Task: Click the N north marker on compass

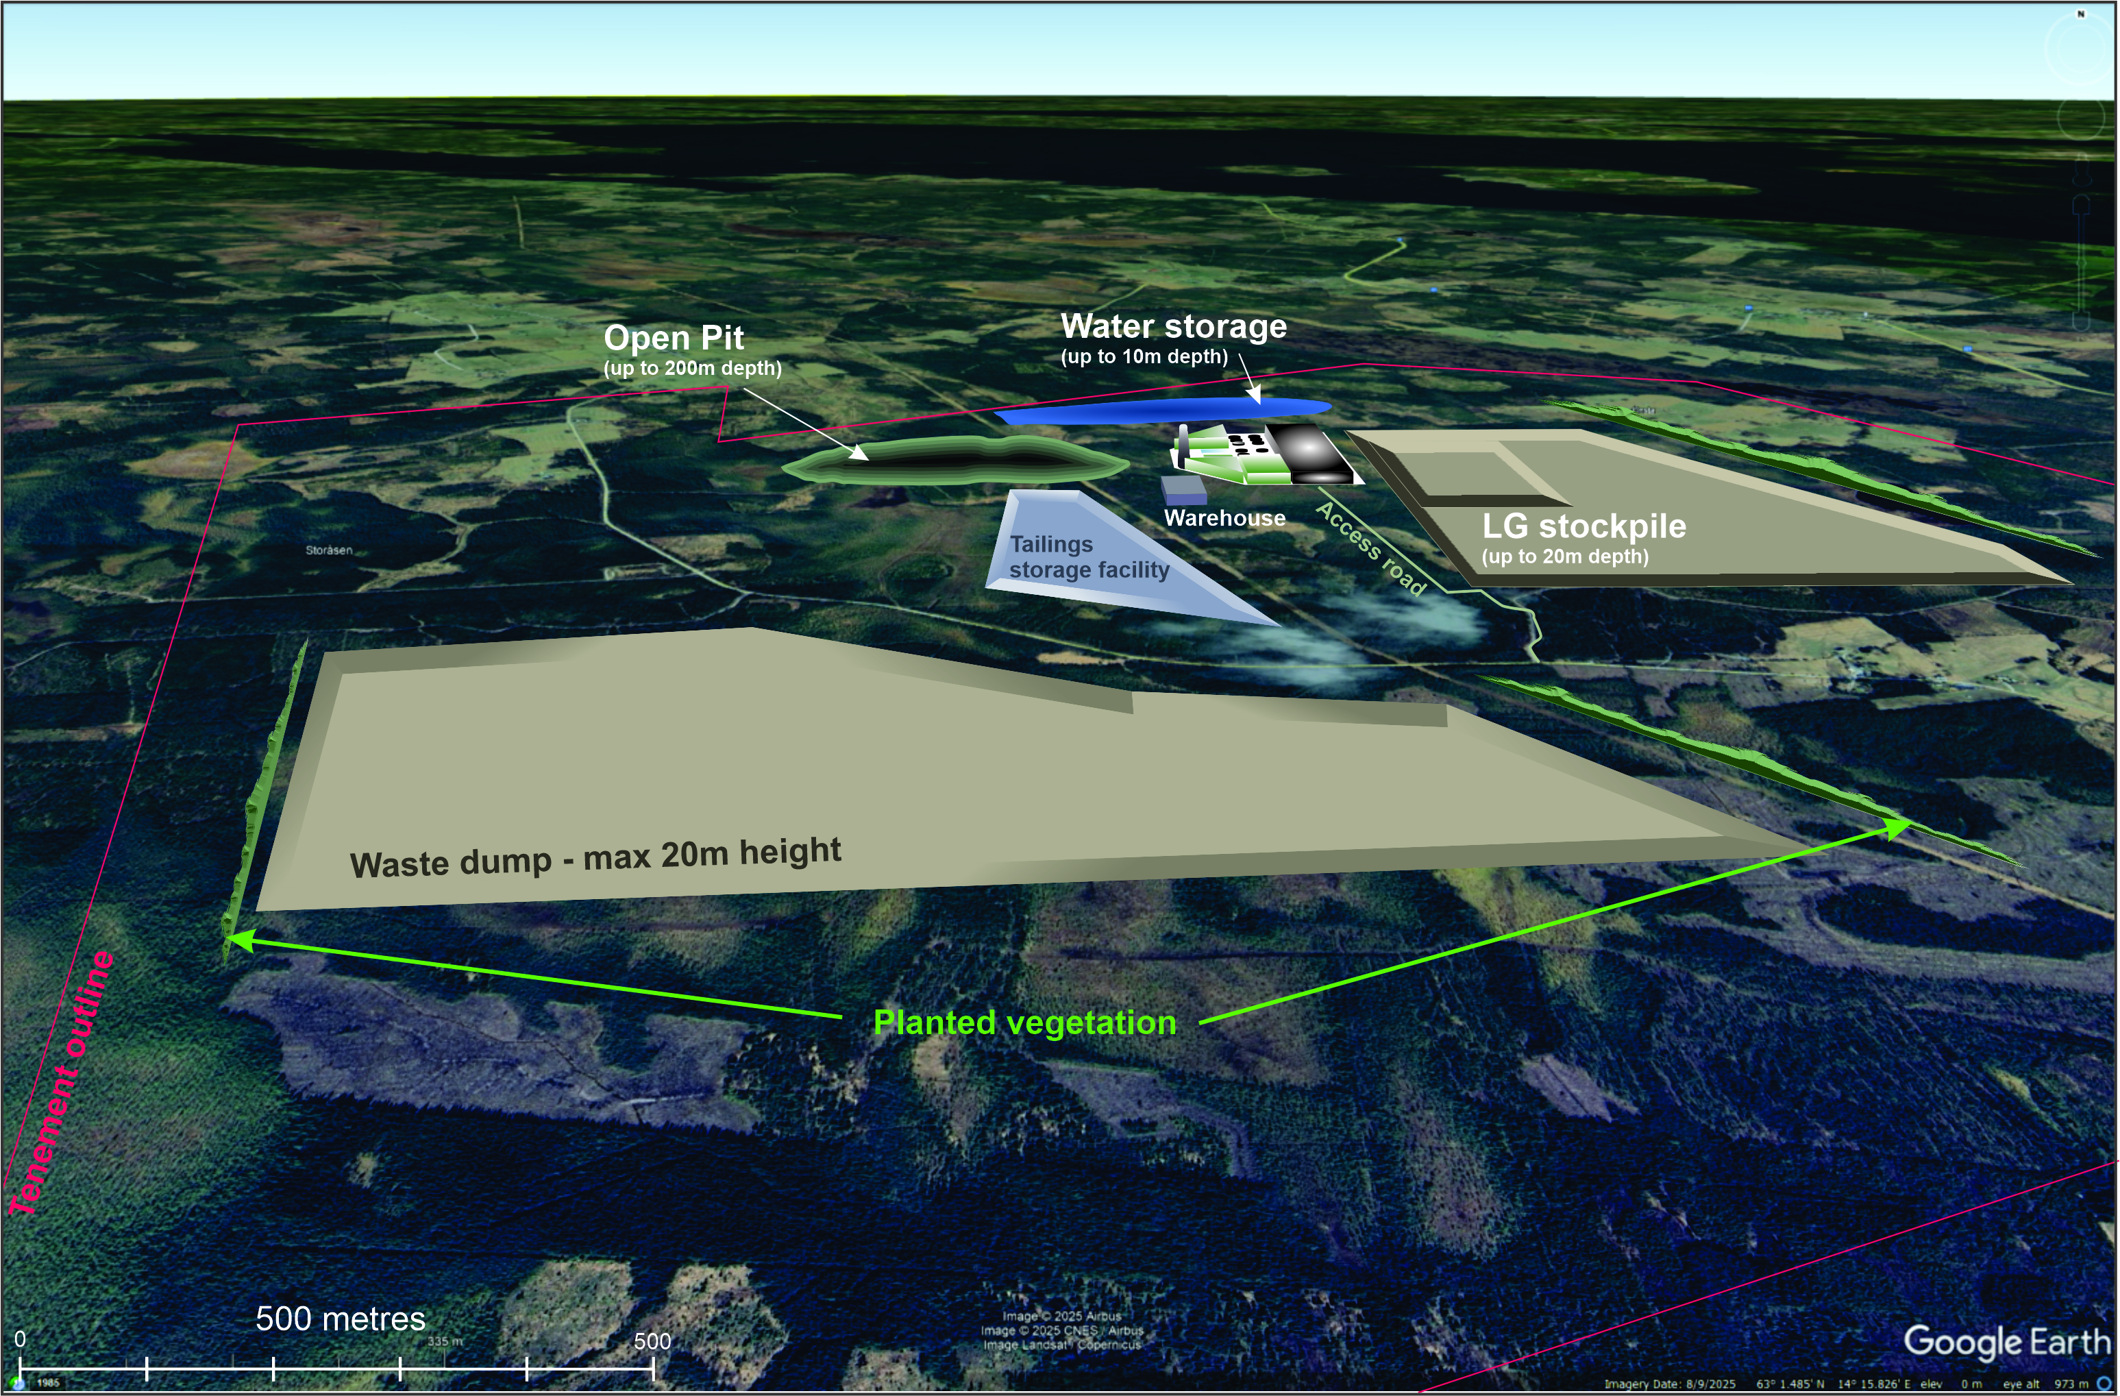Action: point(2081,14)
